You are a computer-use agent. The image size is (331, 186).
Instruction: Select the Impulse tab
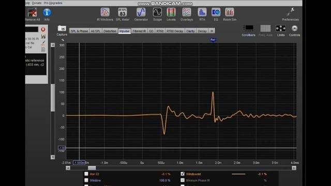click(x=124, y=31)
